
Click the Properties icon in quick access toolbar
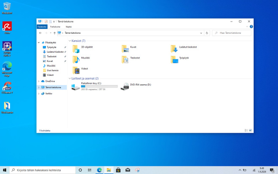coord(46,21)
